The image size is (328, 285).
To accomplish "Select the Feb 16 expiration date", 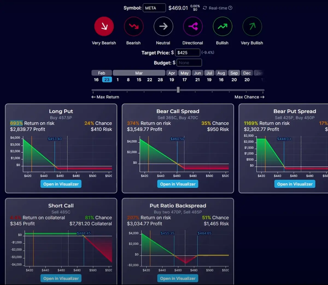I will 96,80.
